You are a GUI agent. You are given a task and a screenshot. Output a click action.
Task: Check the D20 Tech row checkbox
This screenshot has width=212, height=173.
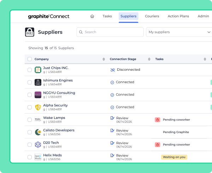[x=30, y=145]
